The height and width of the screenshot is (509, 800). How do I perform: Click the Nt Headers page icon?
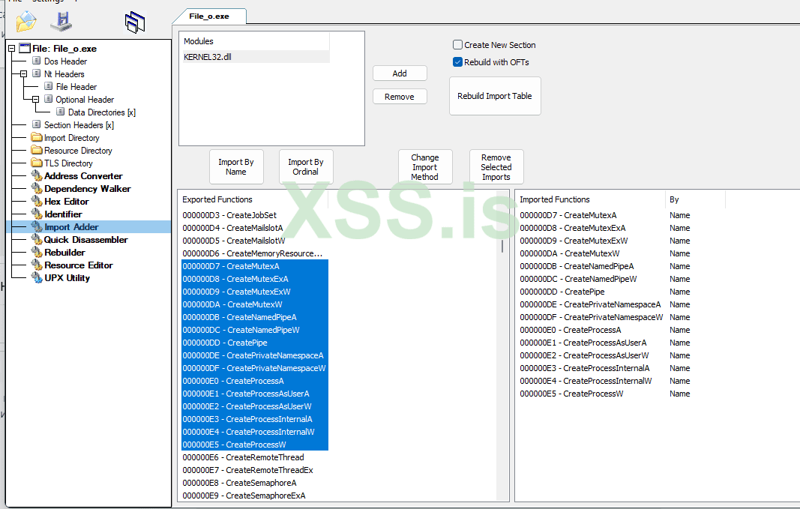coord(36,73)
